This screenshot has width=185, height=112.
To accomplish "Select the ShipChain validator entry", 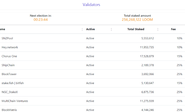I will [8, 65].
